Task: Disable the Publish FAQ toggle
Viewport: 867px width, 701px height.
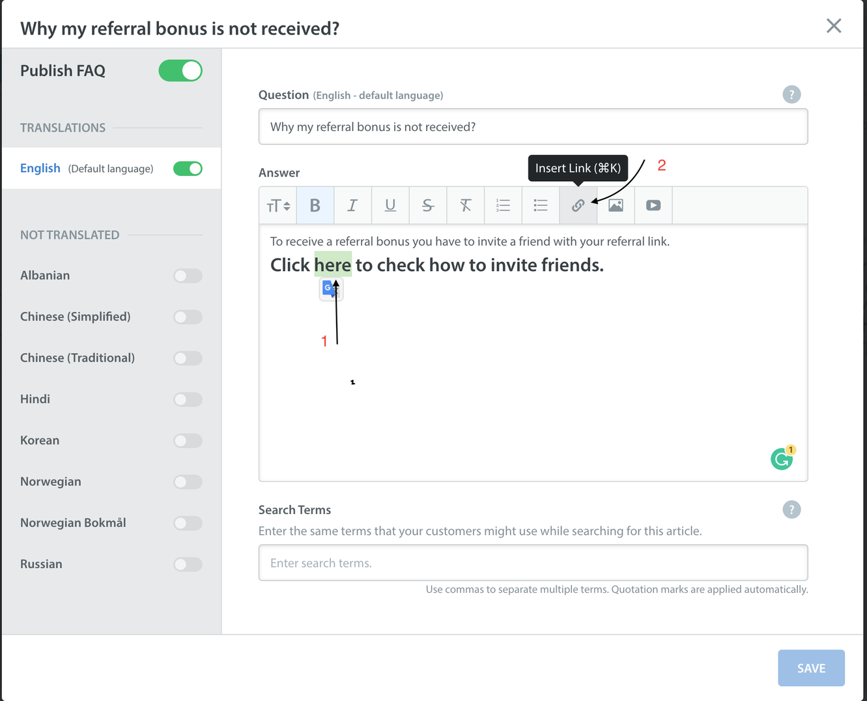Action: 180,70
